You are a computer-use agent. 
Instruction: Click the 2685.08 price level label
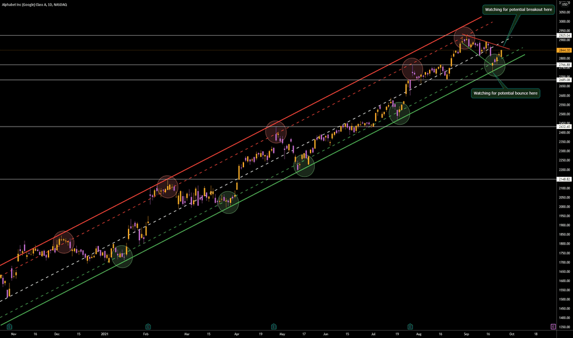point(564,80)
